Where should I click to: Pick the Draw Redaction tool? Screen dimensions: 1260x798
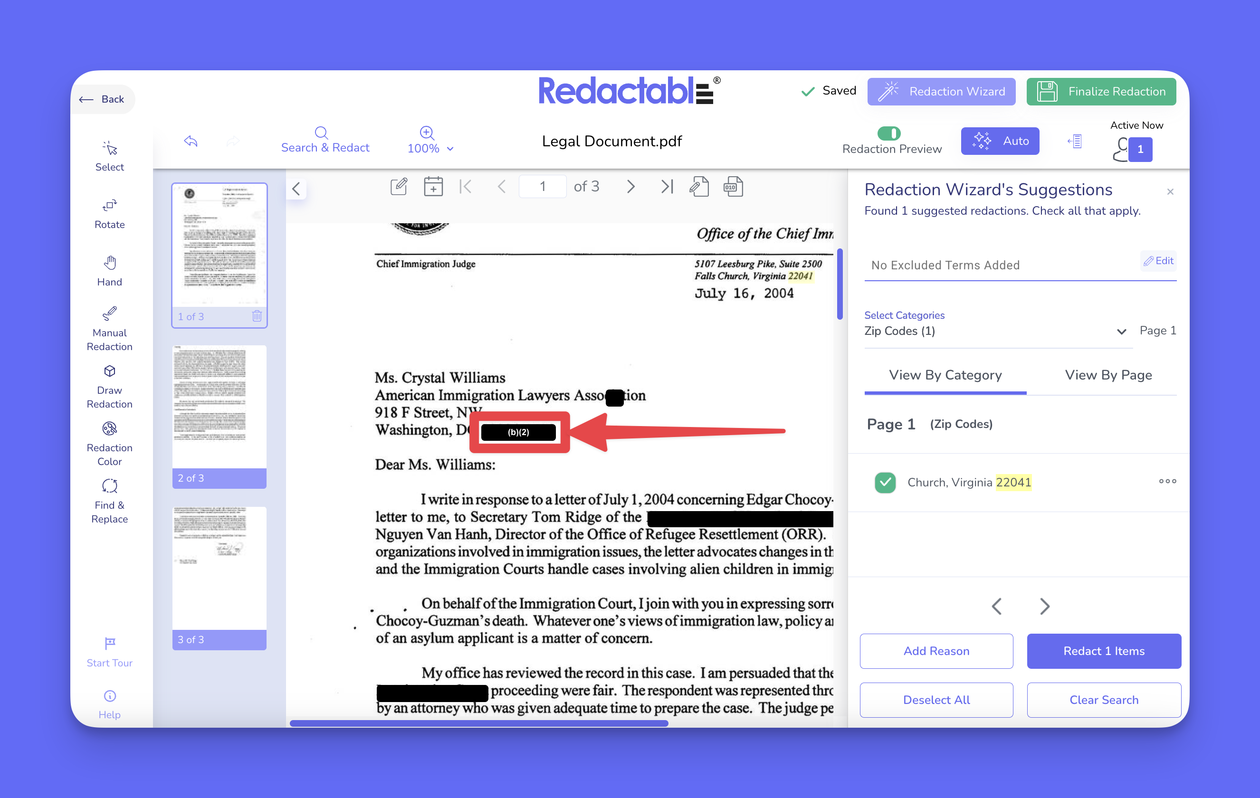[109, 386]
